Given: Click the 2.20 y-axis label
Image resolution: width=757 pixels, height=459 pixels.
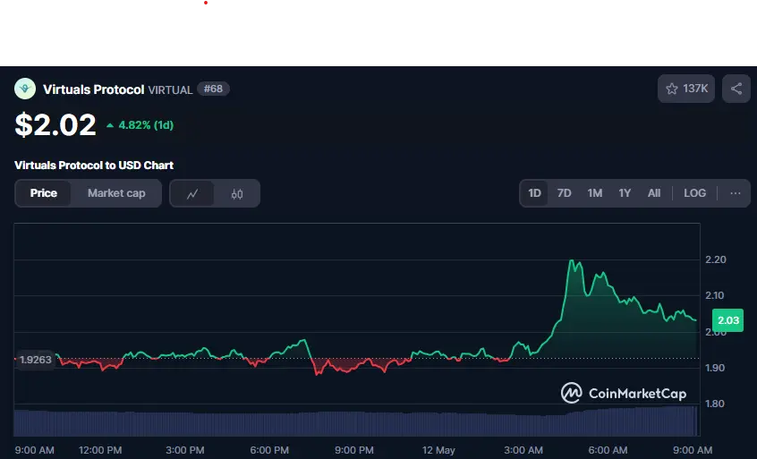Looking at the screenshot, I should (716, 259).
